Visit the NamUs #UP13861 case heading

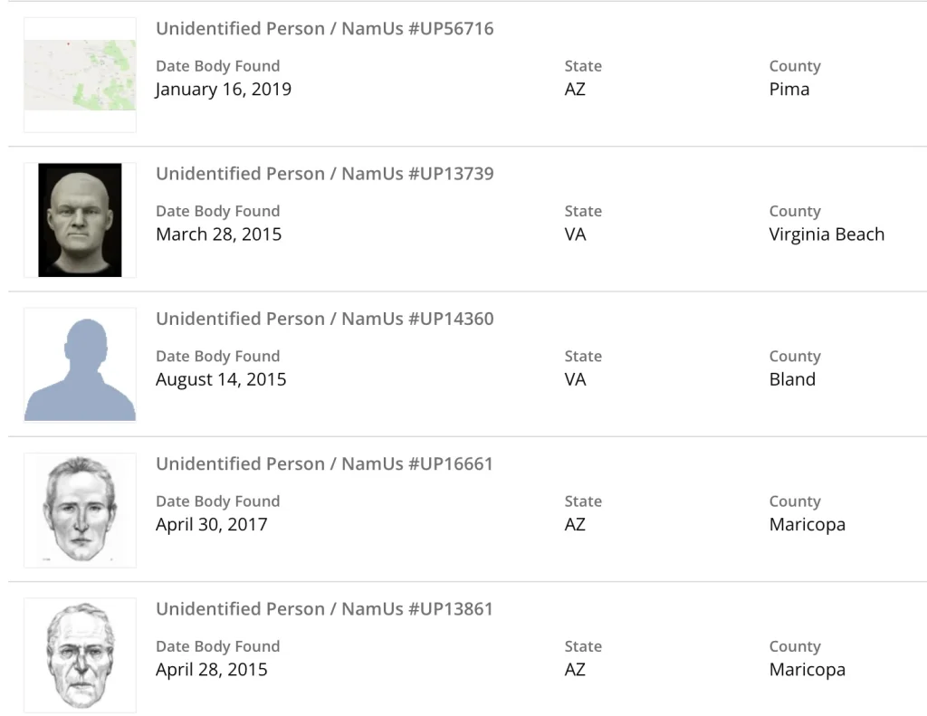click(325, 608)
